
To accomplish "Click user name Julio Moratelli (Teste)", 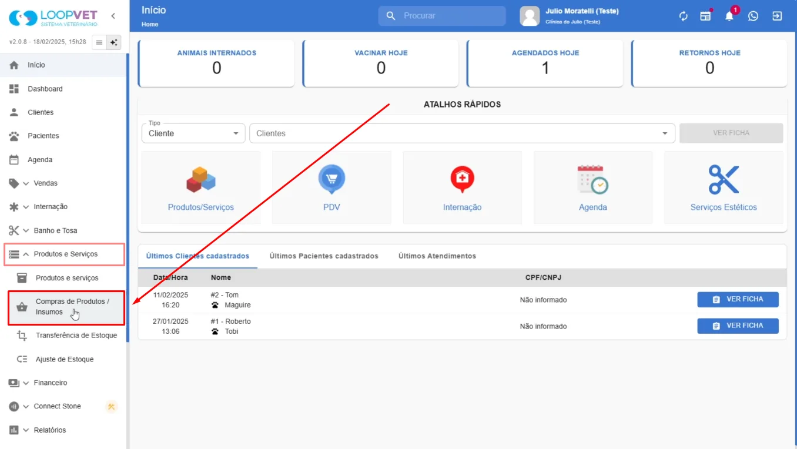I will pos(582,11).
